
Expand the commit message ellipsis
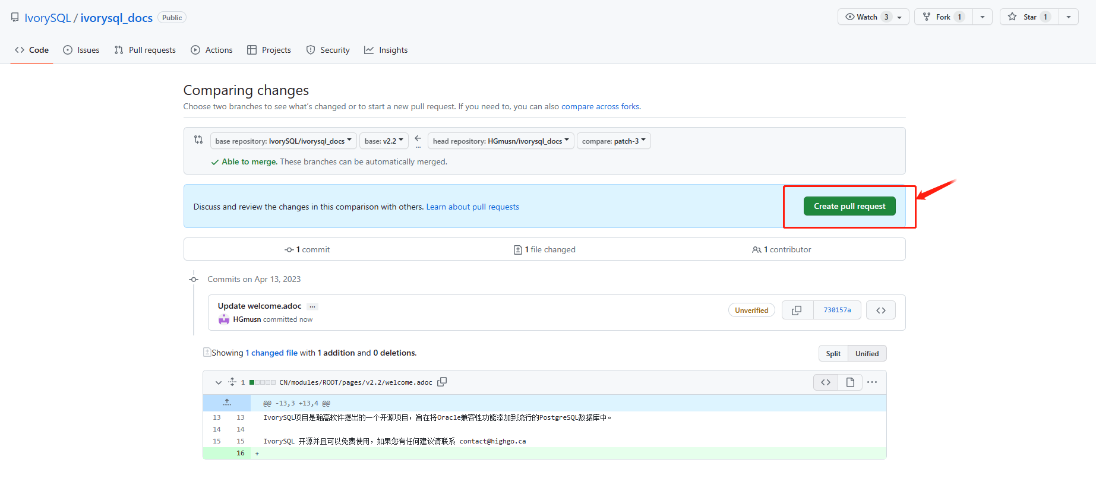pos(312,307)
